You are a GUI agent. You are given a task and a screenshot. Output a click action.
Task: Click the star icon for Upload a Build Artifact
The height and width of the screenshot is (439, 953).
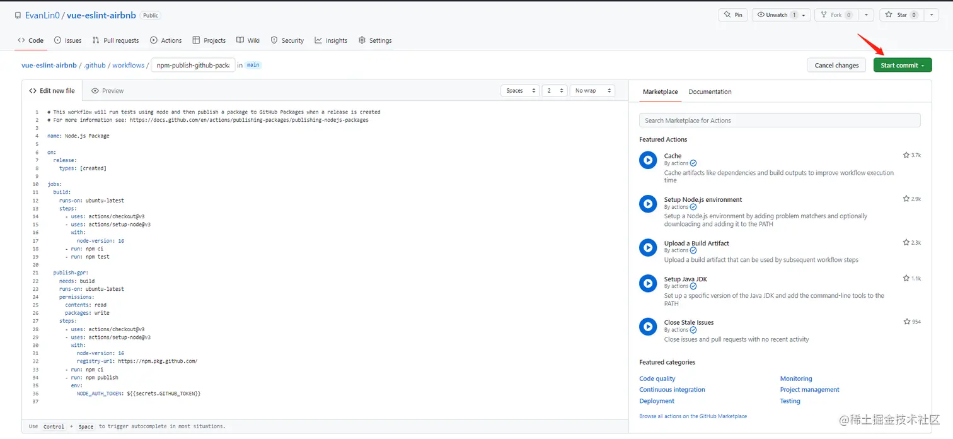click(906, 242)
